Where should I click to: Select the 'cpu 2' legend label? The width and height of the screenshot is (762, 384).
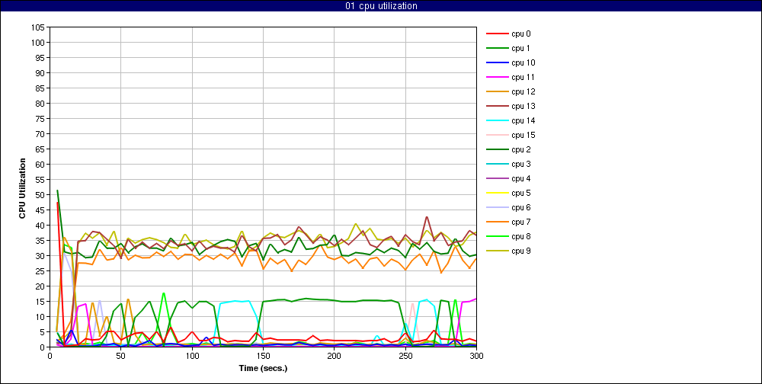[x=521, y=149]
